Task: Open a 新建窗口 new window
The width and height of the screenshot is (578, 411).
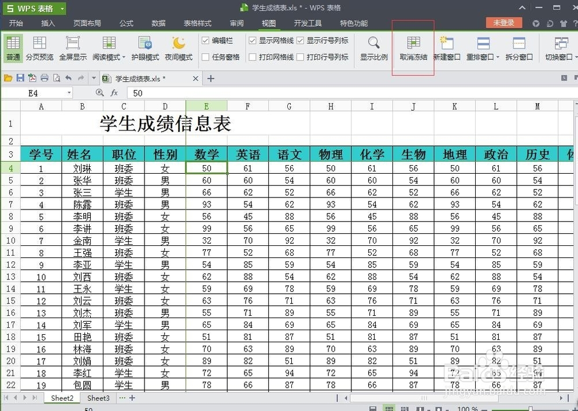Action: point(446,48)
